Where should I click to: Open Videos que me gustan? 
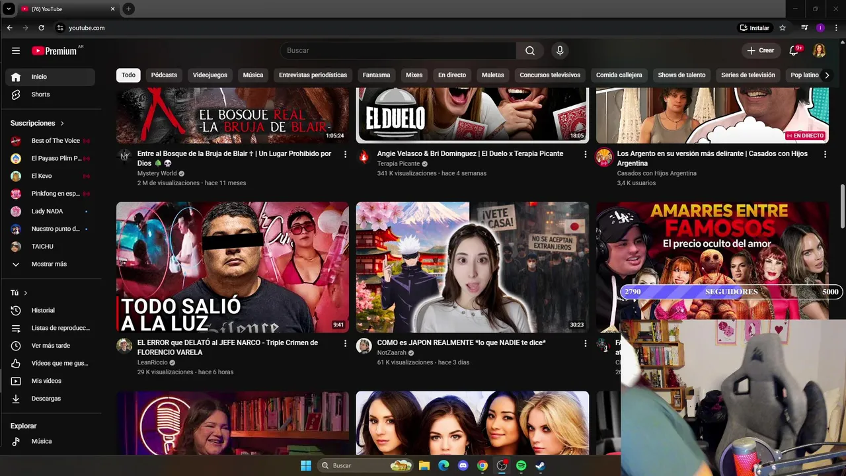point(50,364)
